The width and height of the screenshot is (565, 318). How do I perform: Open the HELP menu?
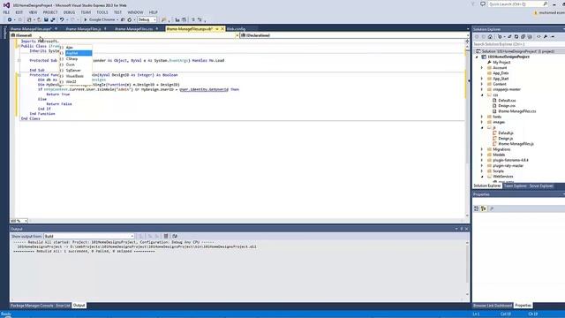[x=153, y=12]
